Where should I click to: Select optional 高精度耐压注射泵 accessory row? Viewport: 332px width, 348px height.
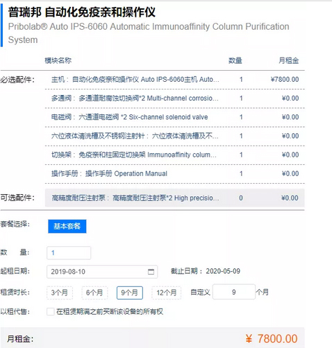tap(175, 198)
